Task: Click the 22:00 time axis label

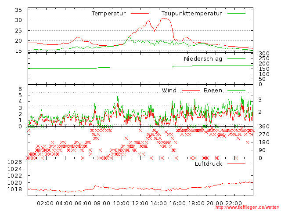Action: click(x=234, y=204)
